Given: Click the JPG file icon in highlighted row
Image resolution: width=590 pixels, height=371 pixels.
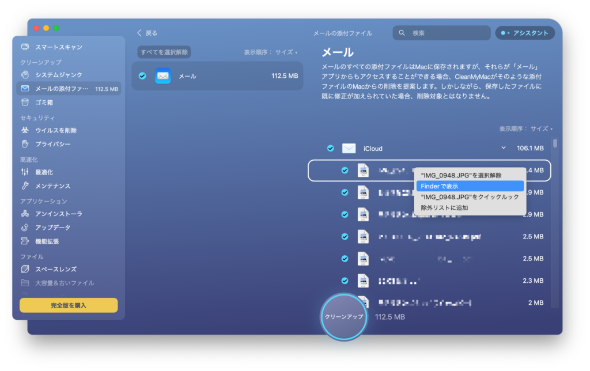Looking at the screenshot, I should [x=363, y=171].
